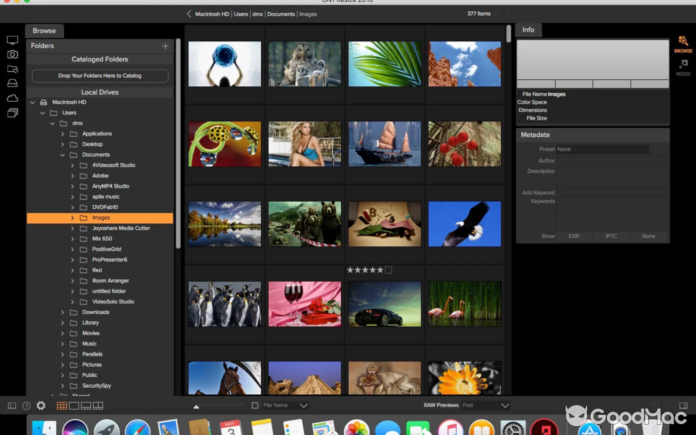
Task: Open application Preferences via gear icon
Action: tap(40, 406)
